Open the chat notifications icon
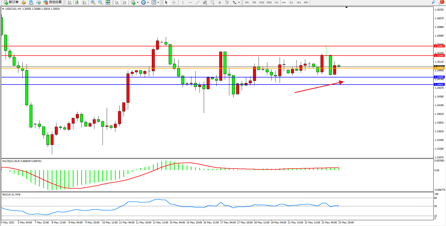Screen dimensions: 446x226 click(x=441, y=2)
